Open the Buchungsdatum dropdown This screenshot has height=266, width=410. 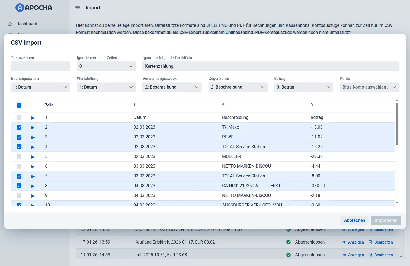point(40,87)
